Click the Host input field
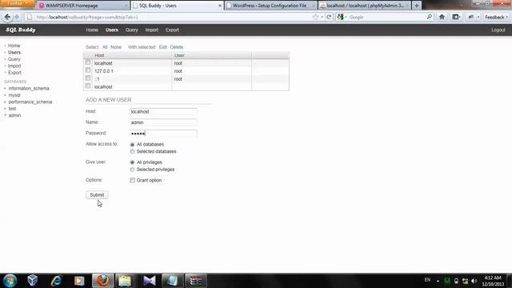 tap(163, 112)
